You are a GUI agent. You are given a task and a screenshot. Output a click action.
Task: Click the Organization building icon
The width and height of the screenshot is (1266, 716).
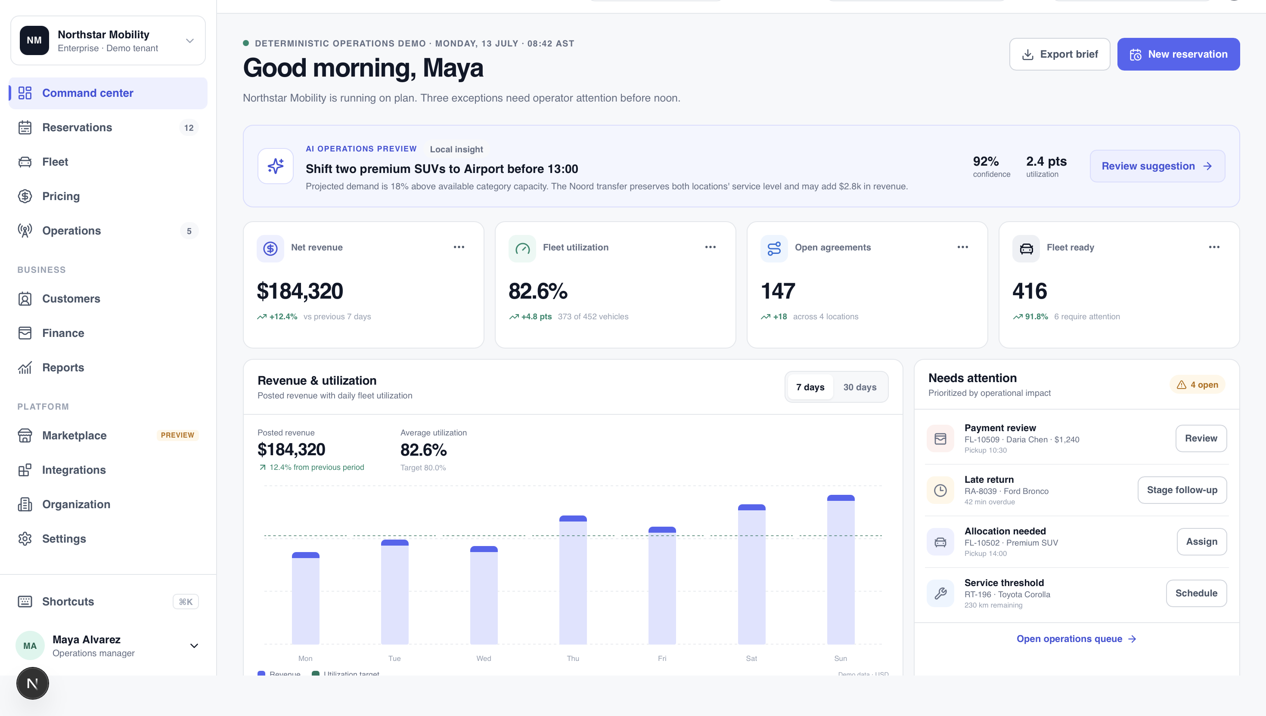pyautogui.click(x=25, y=504)
